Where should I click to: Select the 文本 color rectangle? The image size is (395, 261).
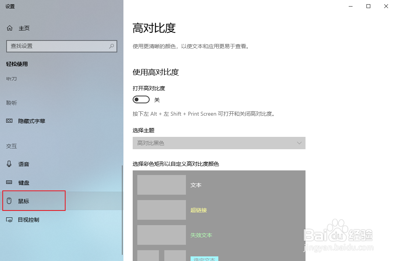[161, 185]
